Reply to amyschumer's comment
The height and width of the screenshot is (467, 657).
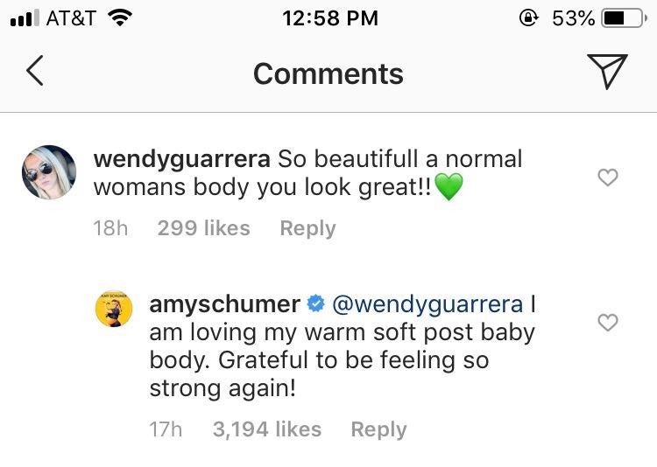point(378,429)
